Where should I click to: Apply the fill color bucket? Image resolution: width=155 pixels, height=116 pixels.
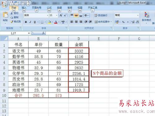click(x=50, y=22)
